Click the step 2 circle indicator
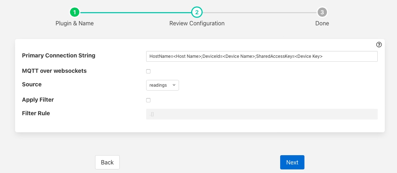Viewport: 397px width, 173px height. (197, 12)
